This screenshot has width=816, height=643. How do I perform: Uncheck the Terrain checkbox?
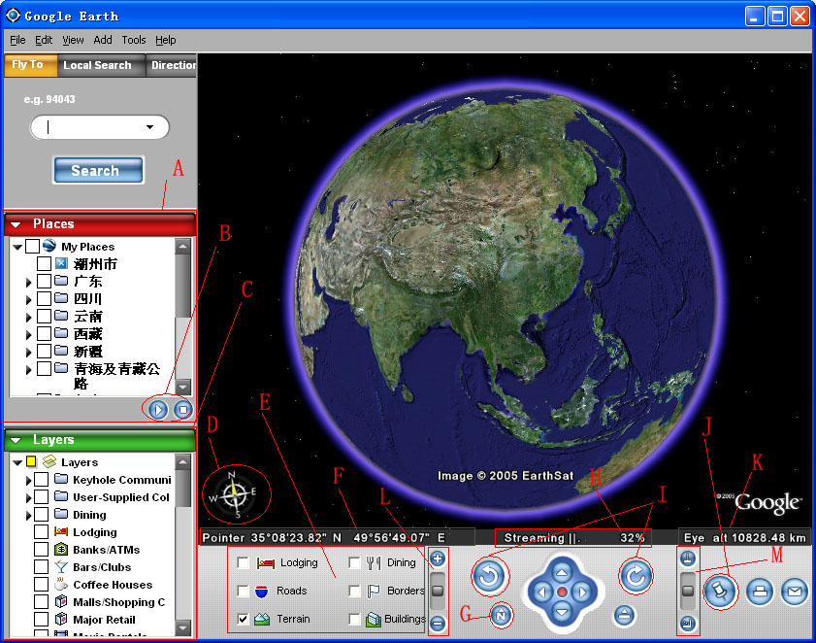(243, 619)
